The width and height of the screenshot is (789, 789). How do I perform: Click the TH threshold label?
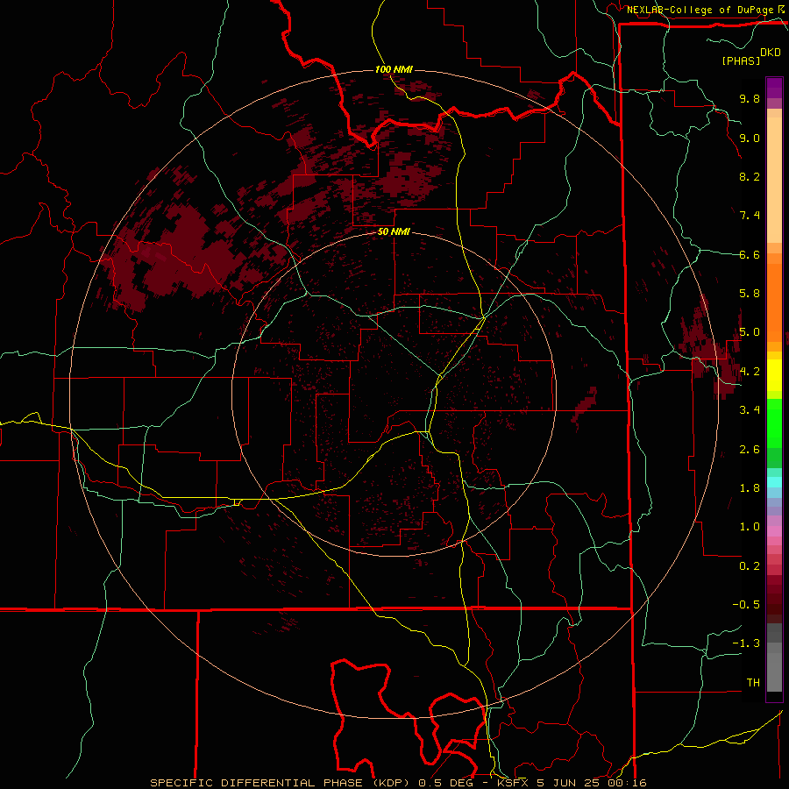click(753, 683)
